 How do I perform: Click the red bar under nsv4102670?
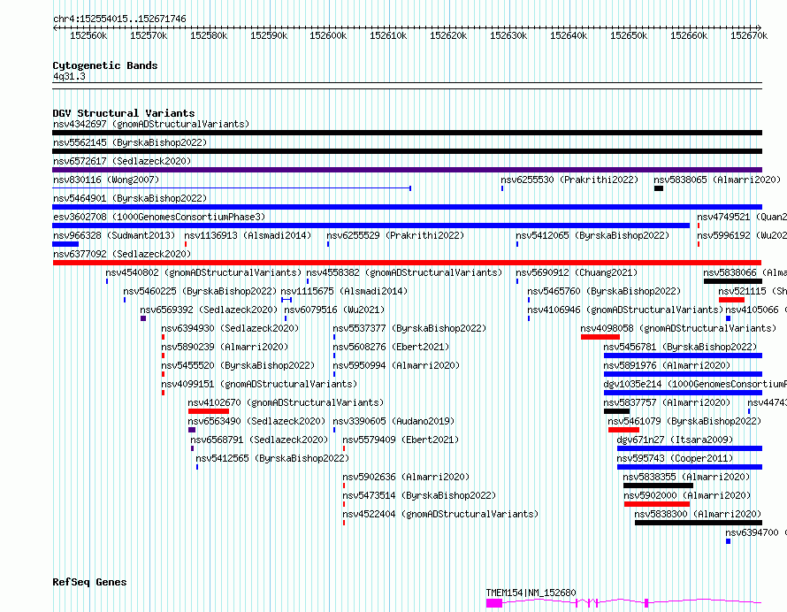[209, 411]
